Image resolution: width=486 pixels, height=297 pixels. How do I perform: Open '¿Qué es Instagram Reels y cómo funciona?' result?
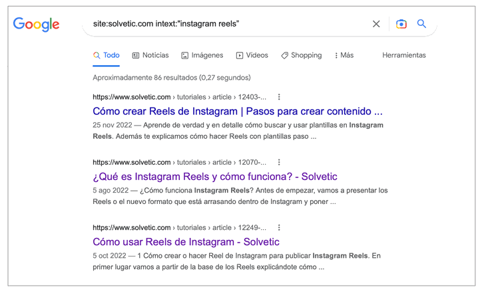tap(215, 176)
